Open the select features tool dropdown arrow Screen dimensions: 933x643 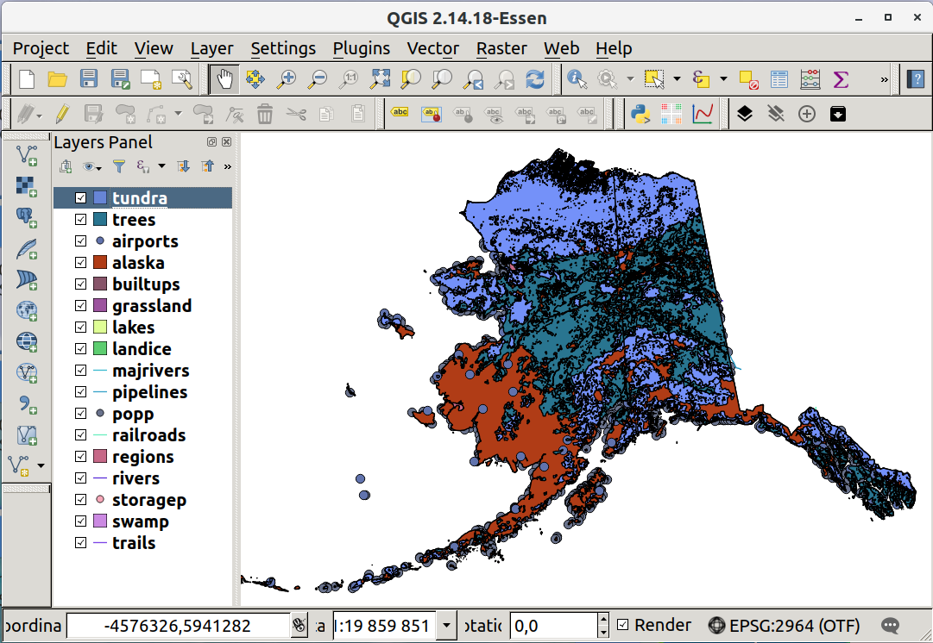click(677, 78)
